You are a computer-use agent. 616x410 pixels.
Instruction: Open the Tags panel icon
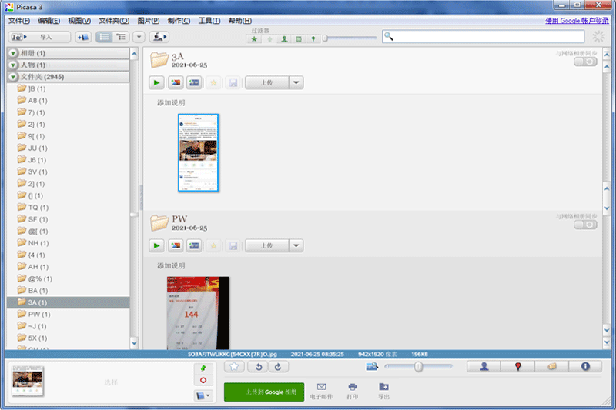click(551, 367)
